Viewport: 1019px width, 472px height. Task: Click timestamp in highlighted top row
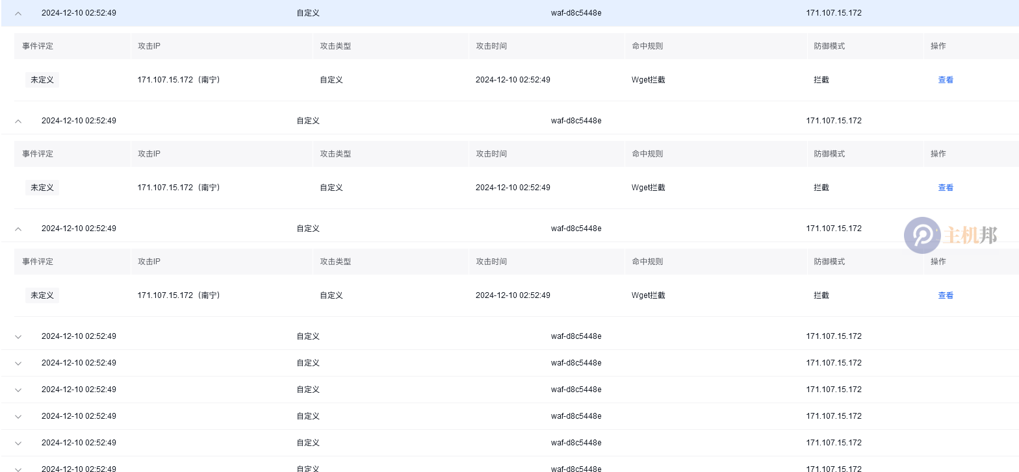[79, 13]
